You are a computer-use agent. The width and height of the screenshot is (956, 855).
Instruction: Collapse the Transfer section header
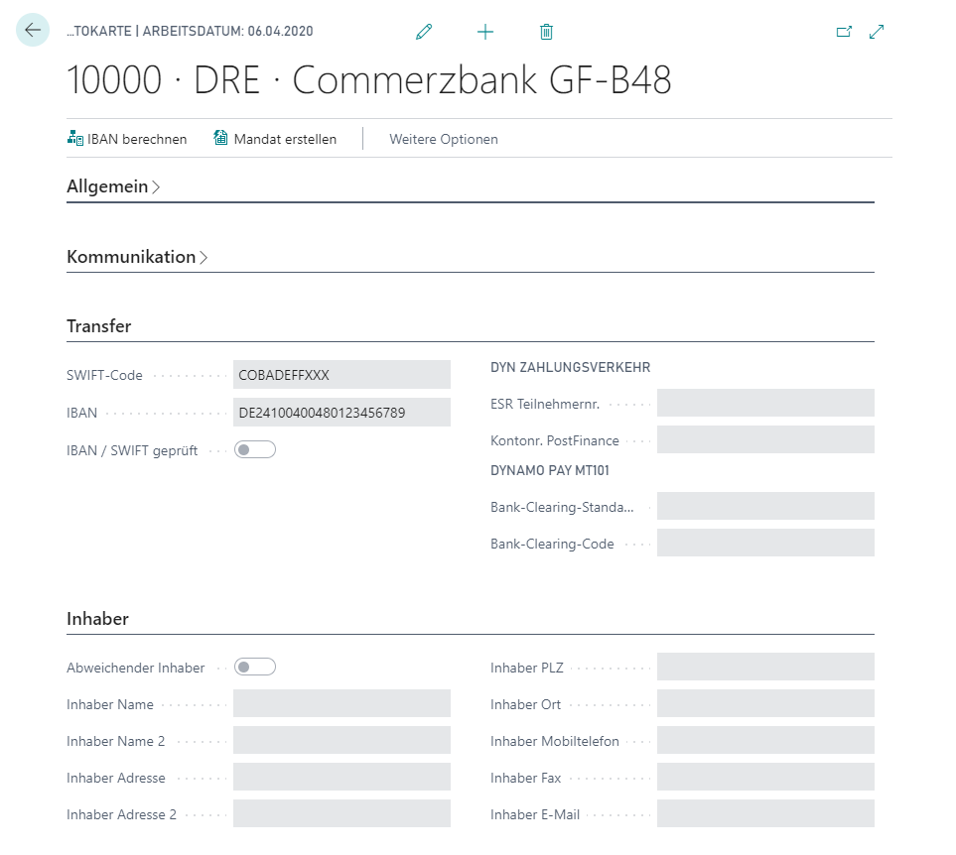point(97,325)
